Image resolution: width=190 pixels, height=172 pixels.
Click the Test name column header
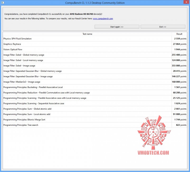coord(87,34)
